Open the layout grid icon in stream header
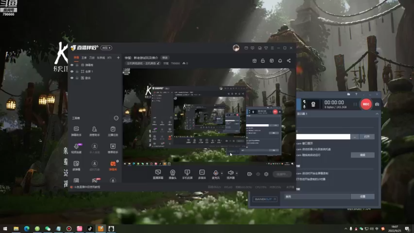The image size is (414, 233). point(271,61)
